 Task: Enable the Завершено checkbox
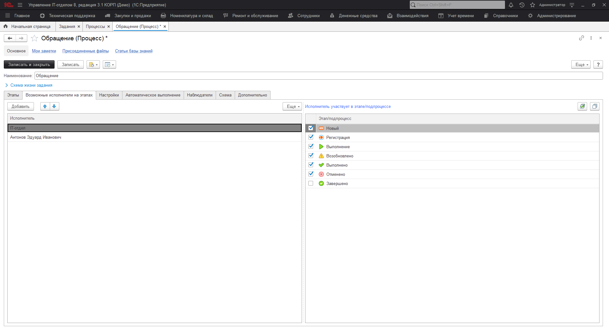tap(311, 183)
